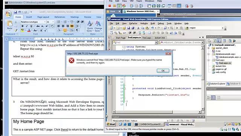Toggle Bold formatting in Word

23,26
